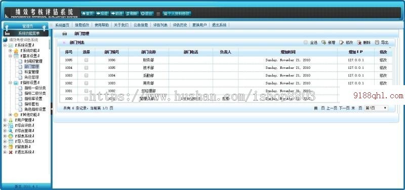Click the 后退 back arrow button
Viewport: 405px width, 190px height.
(x=102, y=14)
